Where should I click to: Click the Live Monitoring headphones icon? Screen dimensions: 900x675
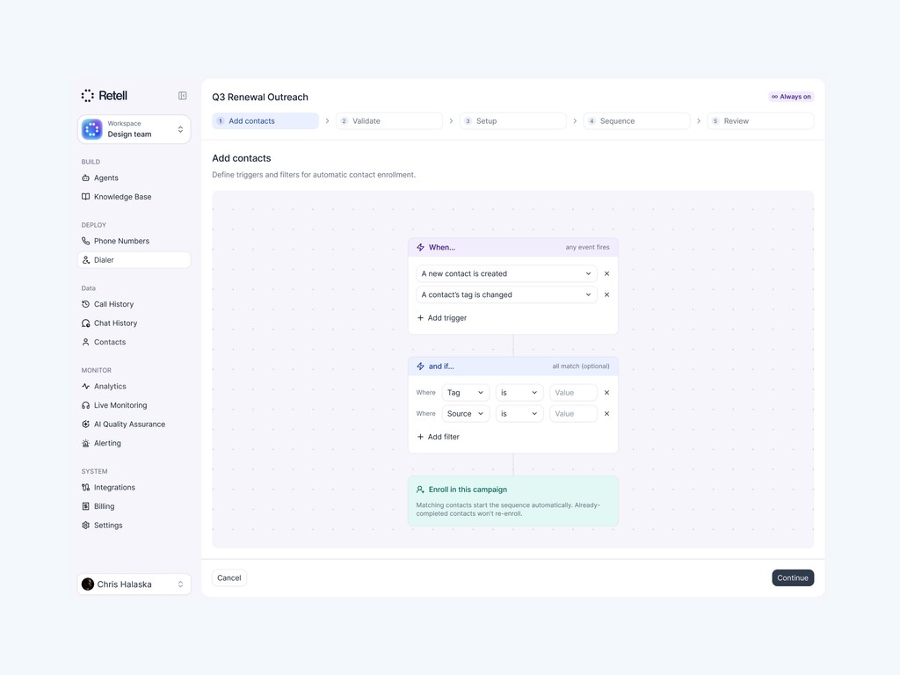[x=85, y=405]
